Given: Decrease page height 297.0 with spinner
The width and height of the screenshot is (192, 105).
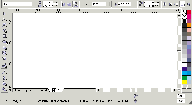Looking at the screenshot, I should click(x=54, y=6).
